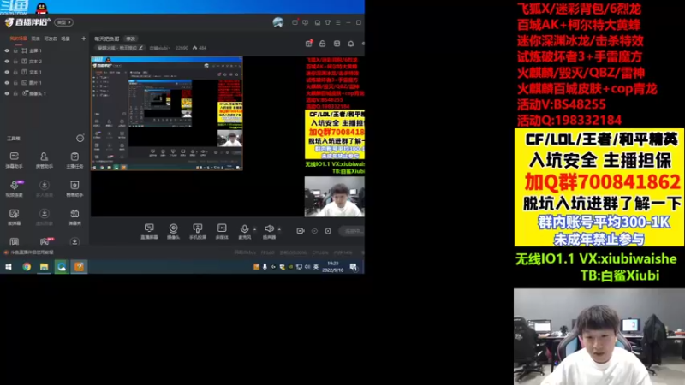Toggle the lock on 文本 2 source
Image resolution: width=685 pixels, height=385 pixels.
15,62
